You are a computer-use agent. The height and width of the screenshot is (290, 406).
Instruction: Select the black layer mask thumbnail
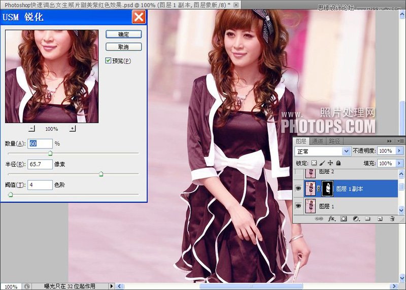(x=327, y=189)
